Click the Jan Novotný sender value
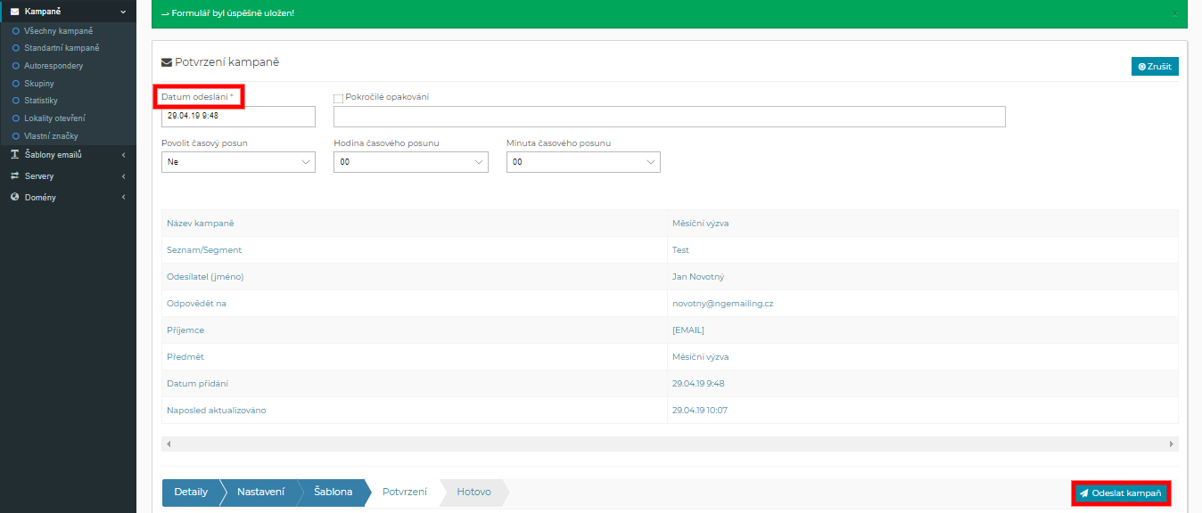Screen dimensions: 1202x513 (x=698, y=277)
